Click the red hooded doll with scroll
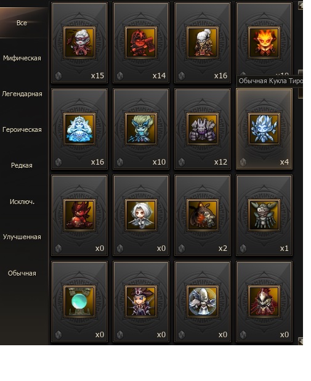Image resolution: width=311 pixels, height=381 pixels. pyautogui.click(x=141, y=43)
